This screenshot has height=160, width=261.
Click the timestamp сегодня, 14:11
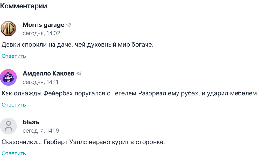pyautogui.click(x=40, y=82)
